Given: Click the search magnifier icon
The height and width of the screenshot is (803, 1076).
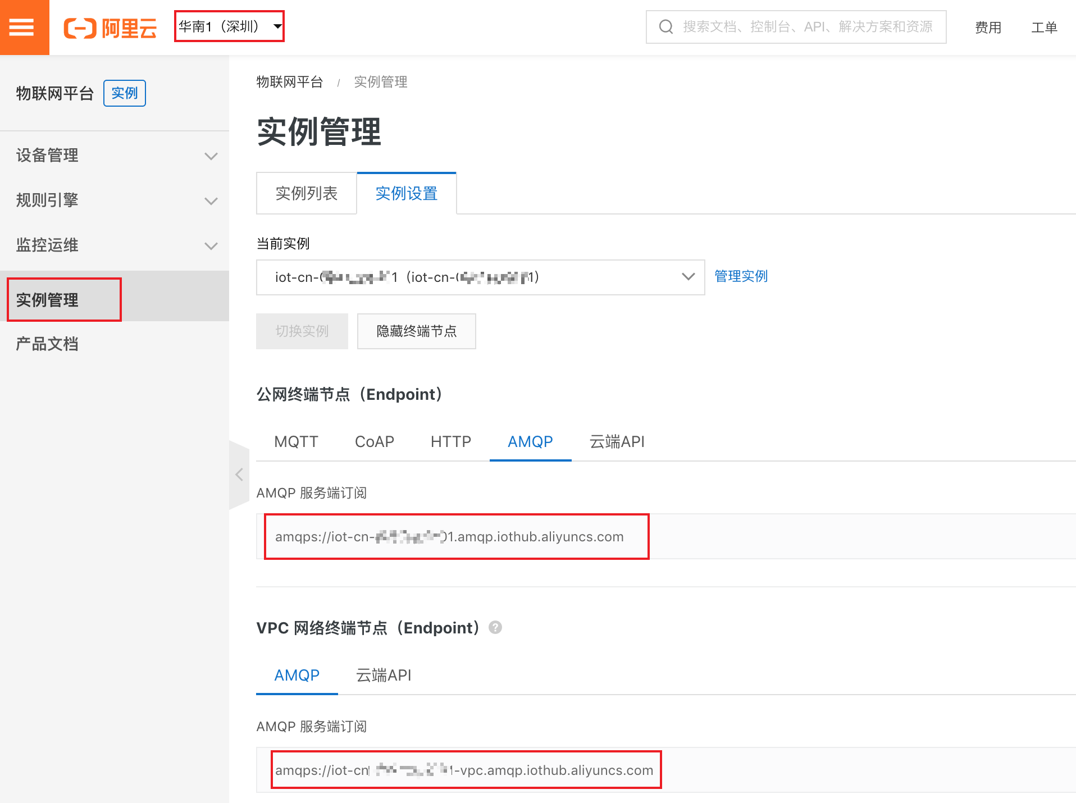Looking at the screenshot, I should tap(666, 26).
